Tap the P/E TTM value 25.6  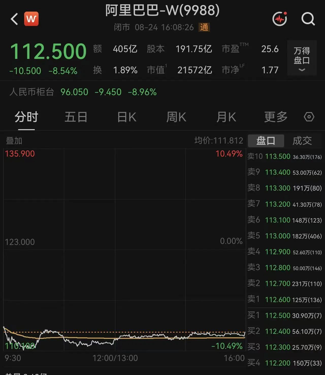point(270,49)
